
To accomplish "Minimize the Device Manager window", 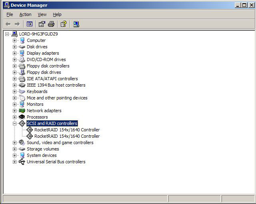I will [x=238, y=5].
